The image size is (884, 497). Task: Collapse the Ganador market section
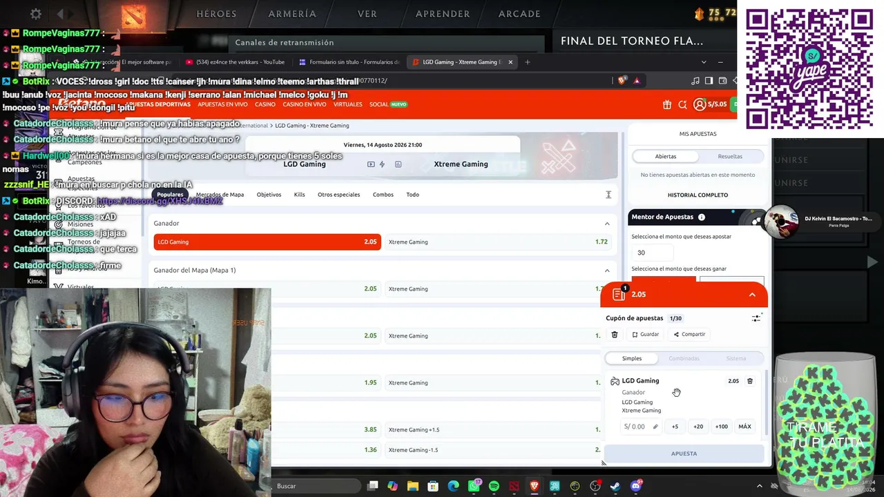(607, 224)
